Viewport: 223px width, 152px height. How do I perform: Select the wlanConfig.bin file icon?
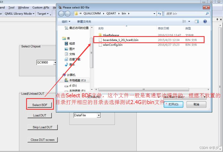click(100, 45)
